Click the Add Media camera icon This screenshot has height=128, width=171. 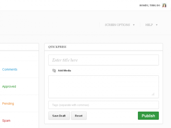coord(54,71)
